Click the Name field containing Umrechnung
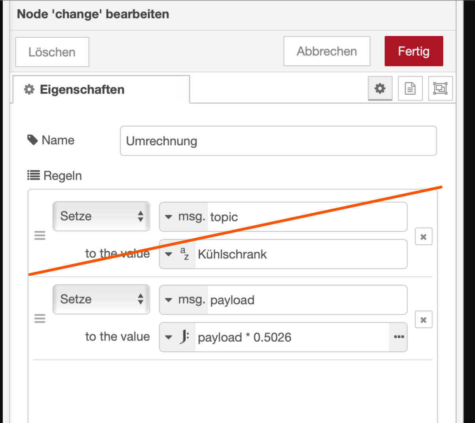The width and height of the screenshot is (475, 423). coord(278,141)
